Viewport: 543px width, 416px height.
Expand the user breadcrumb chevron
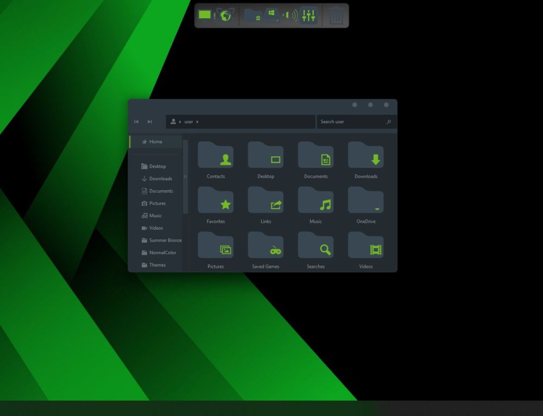coord(197,122)
